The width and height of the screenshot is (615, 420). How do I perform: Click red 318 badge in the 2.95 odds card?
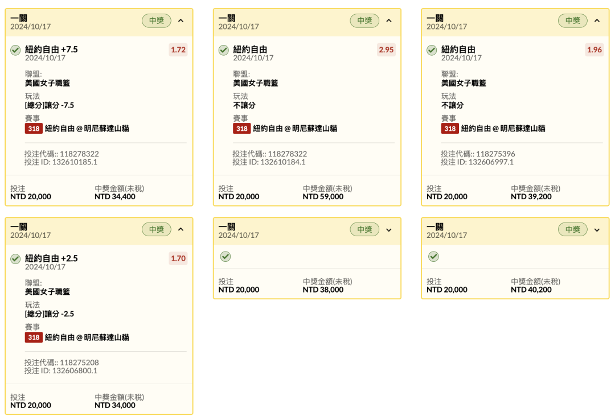[x=242, y=129]
